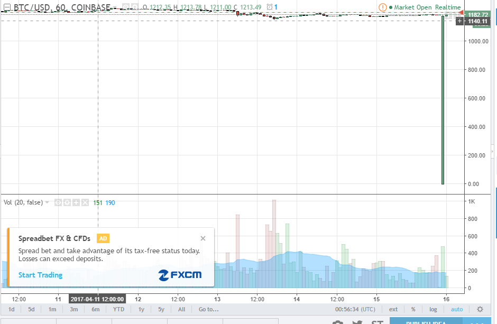The height and width of the screenshot is (324, 497).
Task: Click Close value 1213.49 in legend
Action: pos(251,7)
